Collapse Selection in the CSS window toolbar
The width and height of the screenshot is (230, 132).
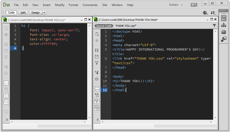[6, 51]
